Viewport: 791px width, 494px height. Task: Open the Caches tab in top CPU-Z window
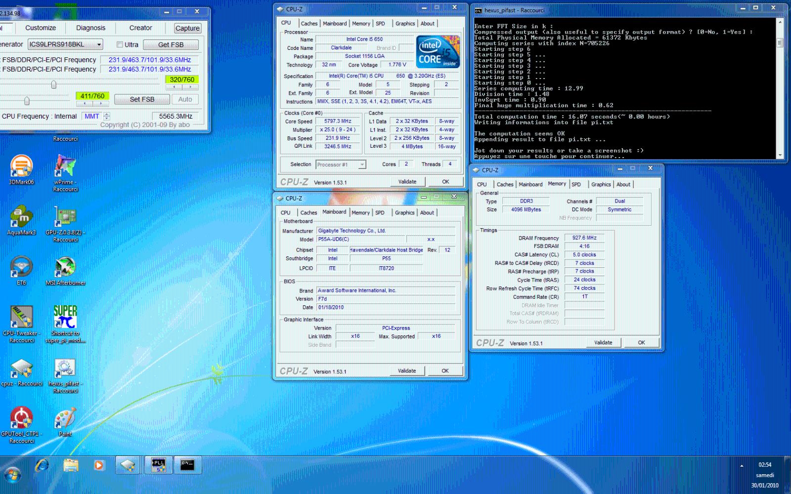click(x=309, y=24)
